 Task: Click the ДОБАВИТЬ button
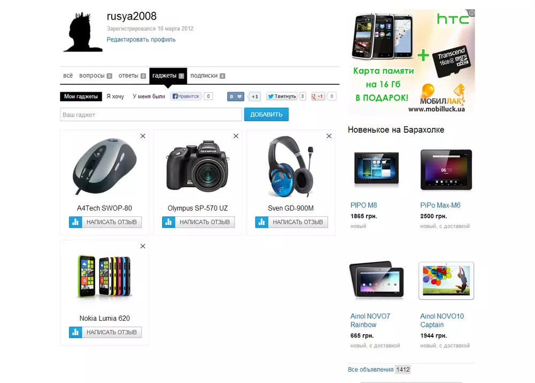266,115
